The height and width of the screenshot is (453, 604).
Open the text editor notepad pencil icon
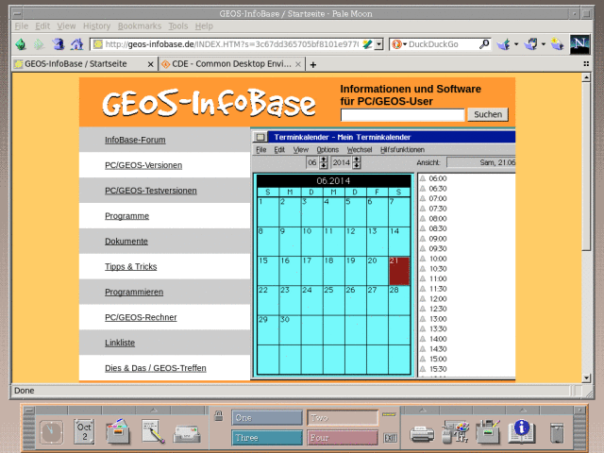pos(153,431)
